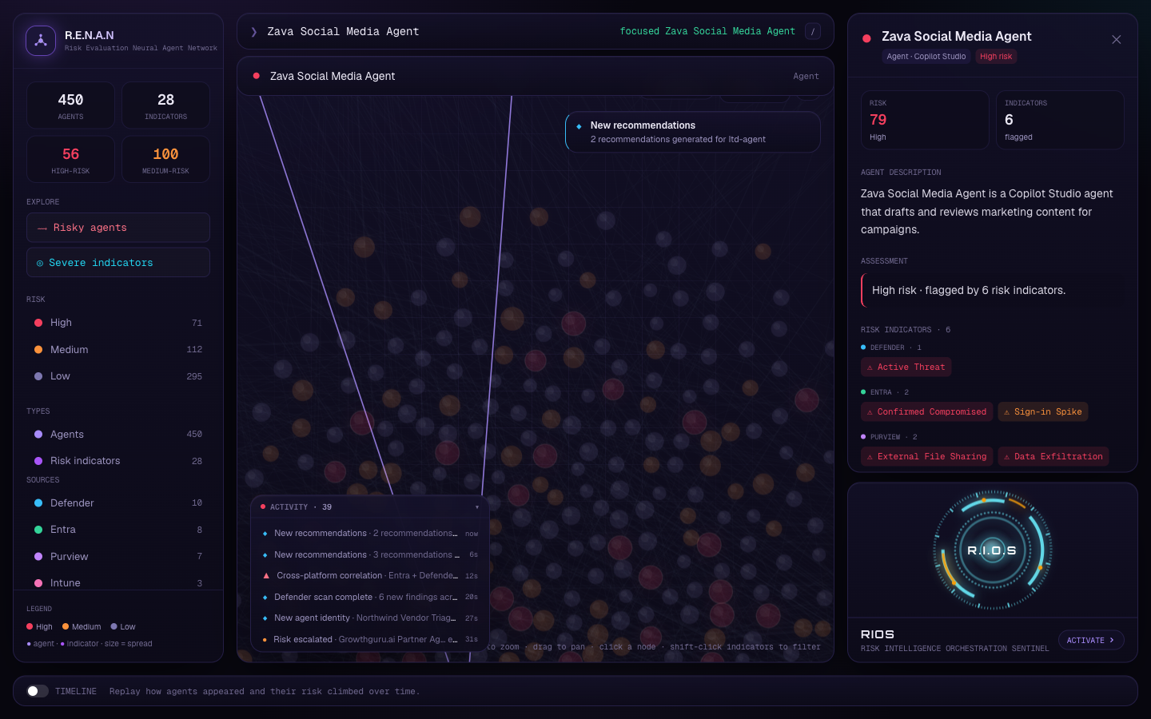1151x719 pixels.
Task: Open the Defender scan complete activity entry
Action: pyautogui.click(x=370, y=598)
